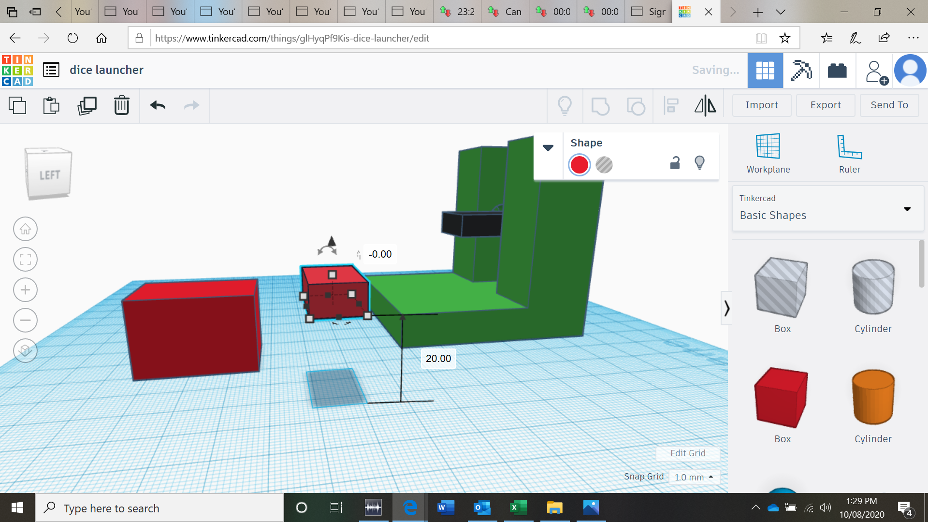Open the Windows Start menu
The width and height of the screenshot is (928, 522).
(x=17, y=507)
